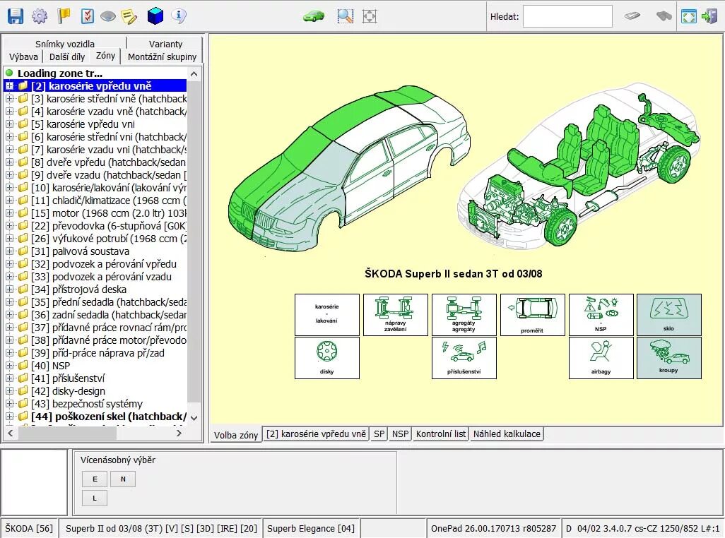Expand the [15] motor node
The image size is (725, 538).
(10, 213)
